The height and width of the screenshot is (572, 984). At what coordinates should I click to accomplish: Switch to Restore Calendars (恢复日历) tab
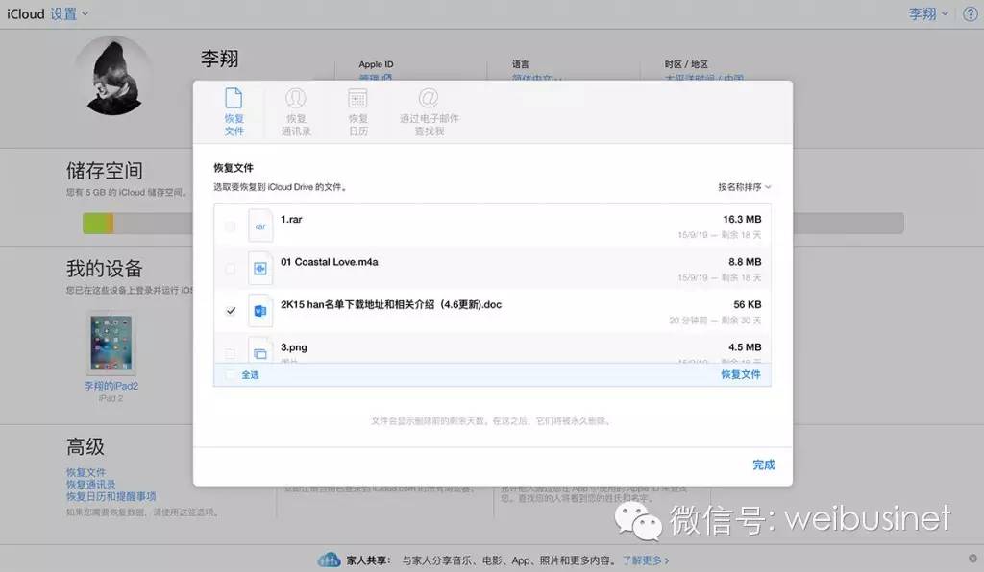(x=357, y=113)
